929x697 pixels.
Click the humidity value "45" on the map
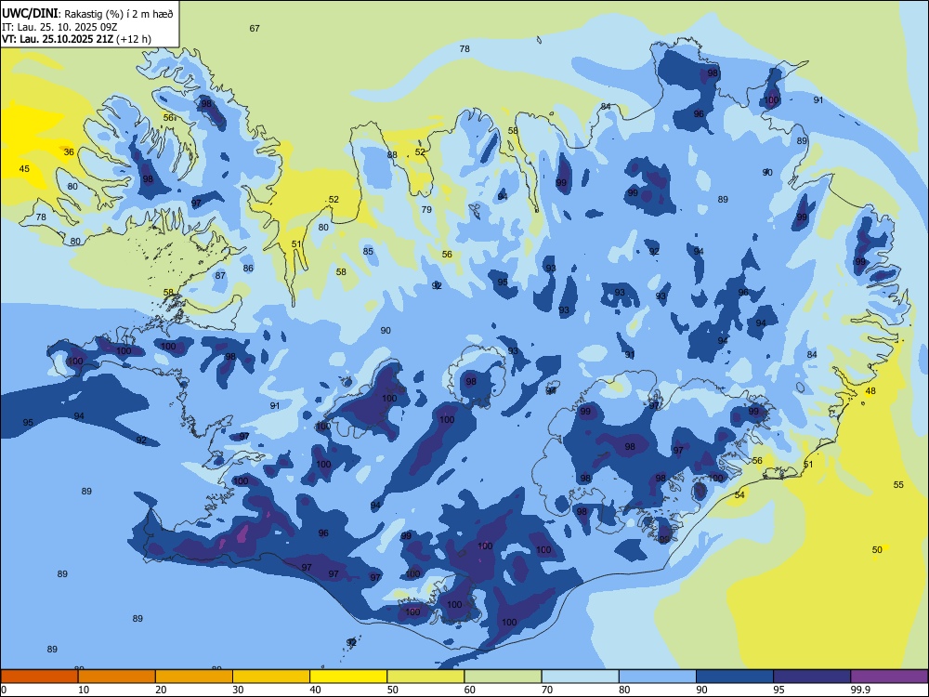pyautogui.click(x=24, y=169)
